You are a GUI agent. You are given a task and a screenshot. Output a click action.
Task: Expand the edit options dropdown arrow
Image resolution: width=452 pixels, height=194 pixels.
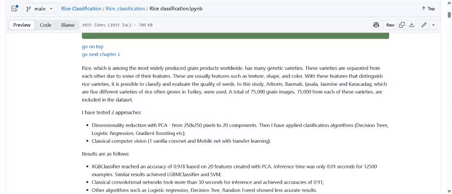click(x=433, y=25)
